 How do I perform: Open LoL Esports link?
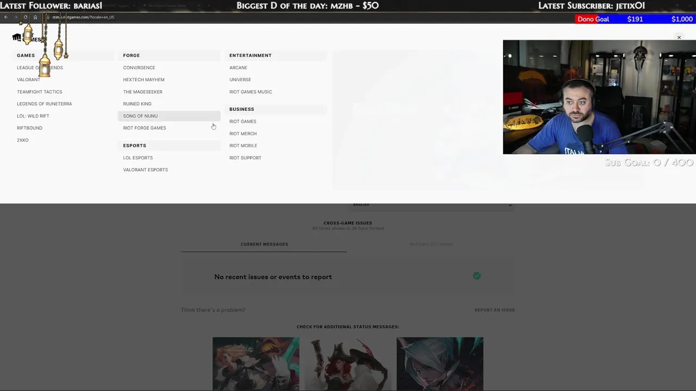tap(138, 158)
